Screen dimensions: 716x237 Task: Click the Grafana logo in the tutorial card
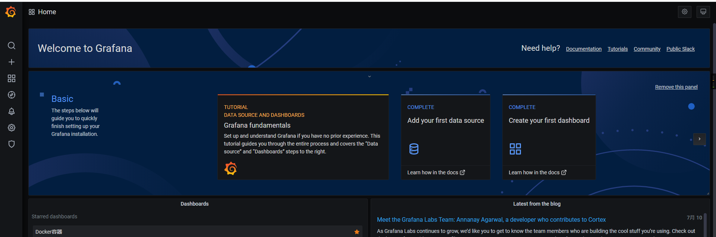click(230, 168)
